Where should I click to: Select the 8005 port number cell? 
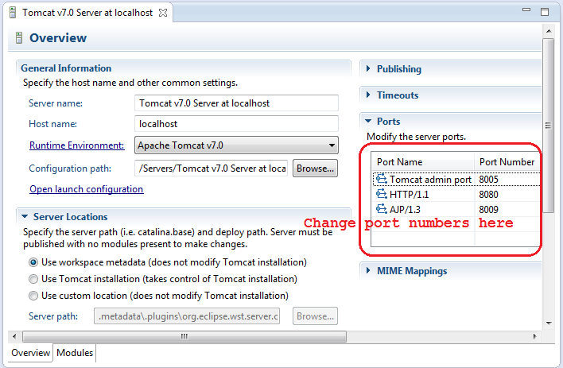coord(489,179)
